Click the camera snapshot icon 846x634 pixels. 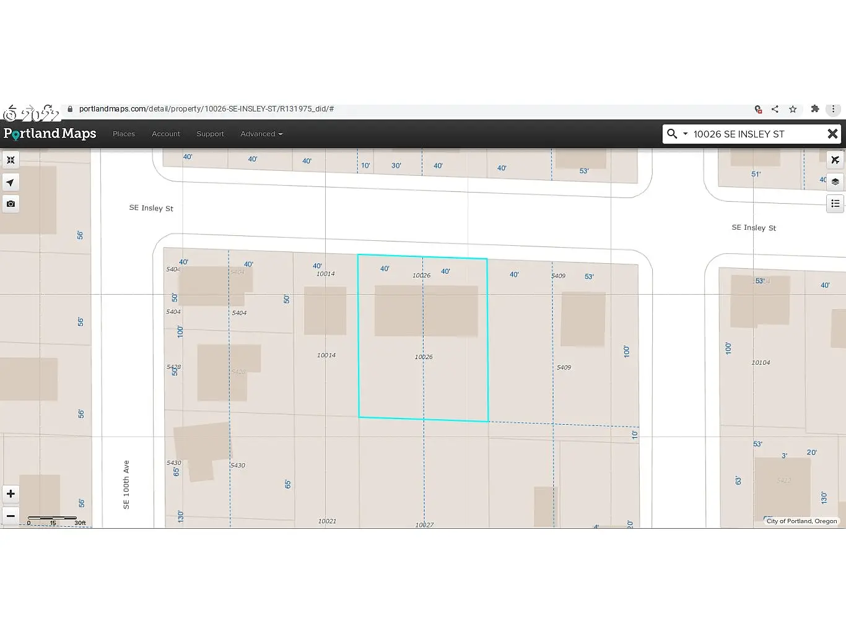[11, 204]
